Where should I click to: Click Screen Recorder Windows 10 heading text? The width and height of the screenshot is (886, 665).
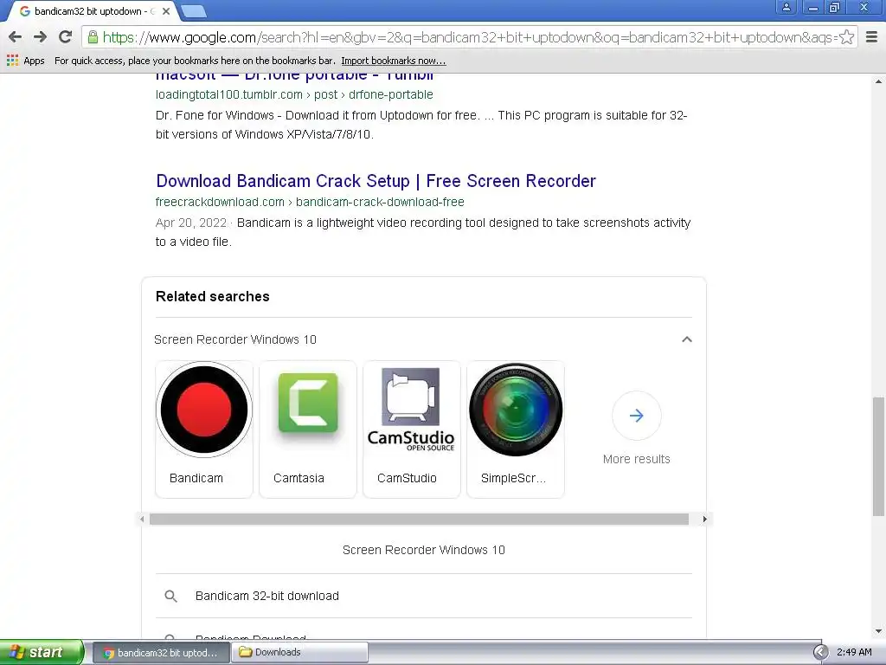(235, 339)
